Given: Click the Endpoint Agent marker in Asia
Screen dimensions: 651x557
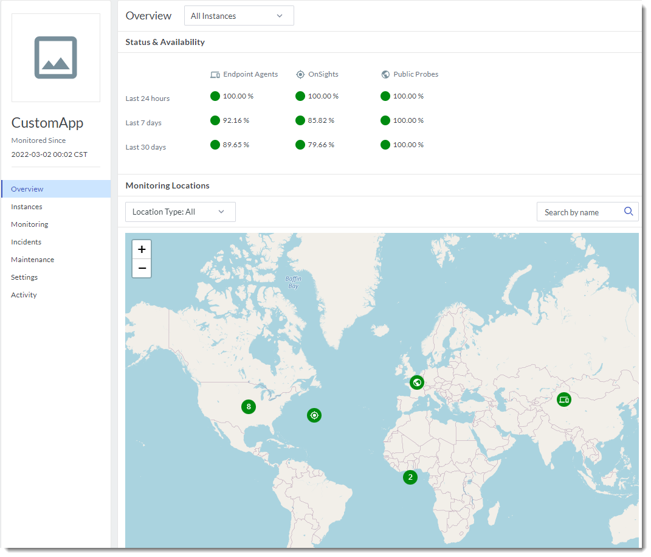Looking at the screenshot, I should (x=563, y=400).
